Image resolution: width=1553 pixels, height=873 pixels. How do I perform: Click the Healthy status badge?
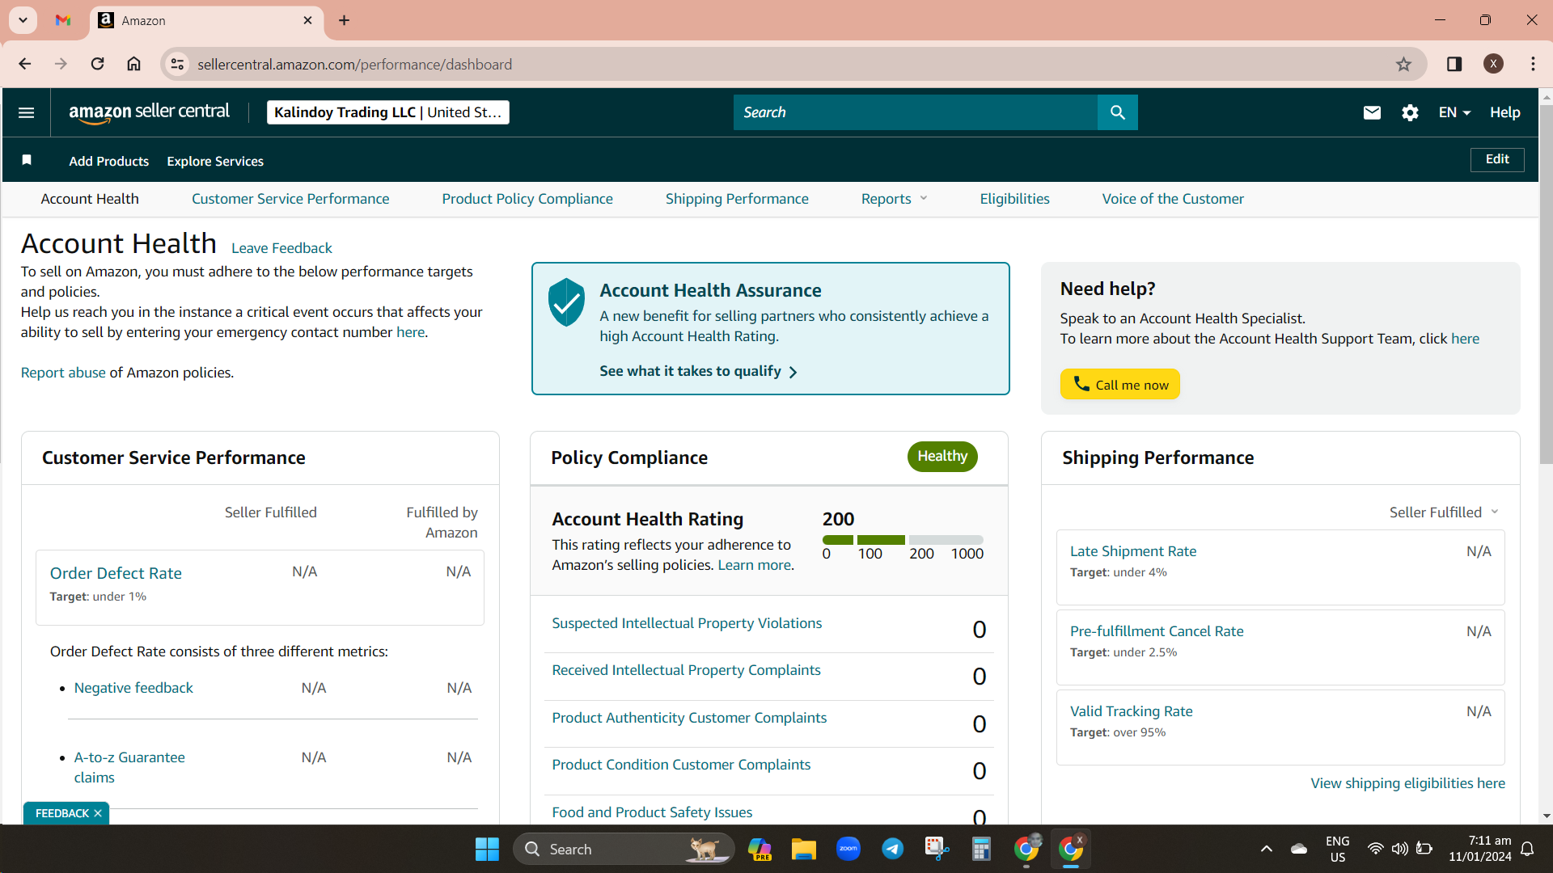(942, 456)
